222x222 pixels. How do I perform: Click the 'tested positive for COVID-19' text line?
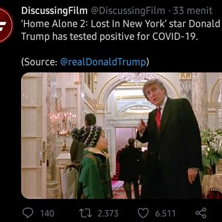pos(134,37)
